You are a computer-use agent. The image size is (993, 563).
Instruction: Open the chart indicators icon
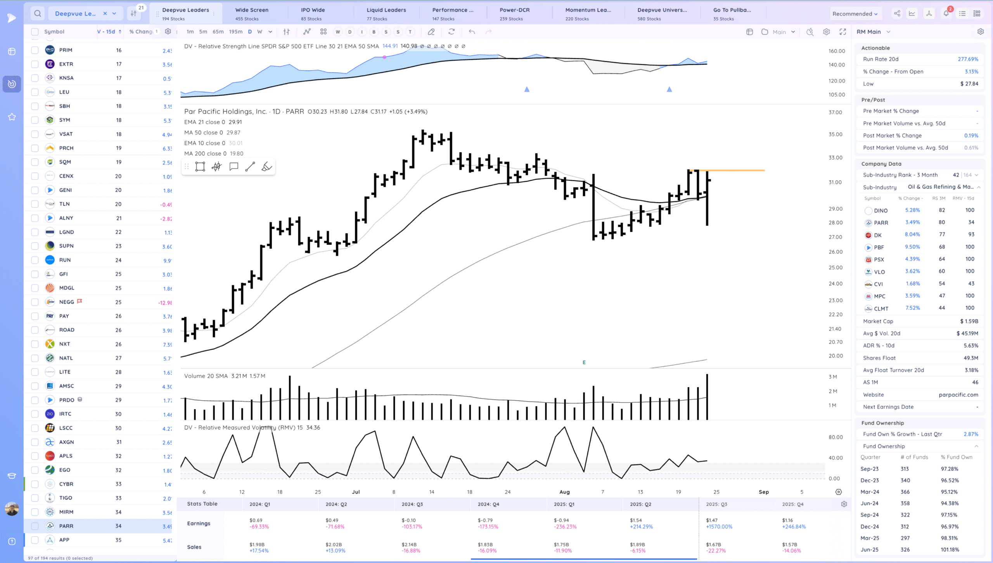click(307, 32)
